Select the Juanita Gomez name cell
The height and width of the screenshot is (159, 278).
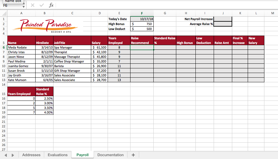tap(21, 66)
